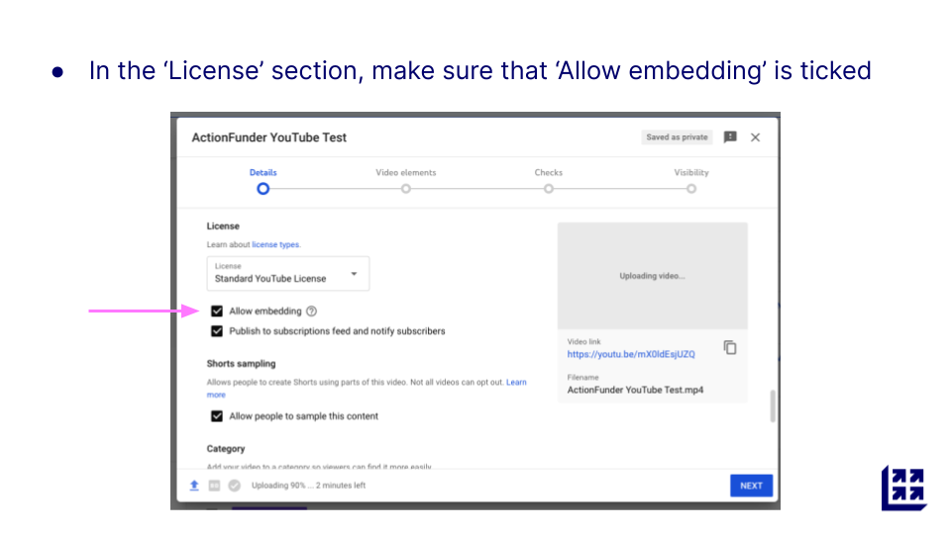Go to the Details step
Viewport: 951px width, 534px height.
pos(263,182)
